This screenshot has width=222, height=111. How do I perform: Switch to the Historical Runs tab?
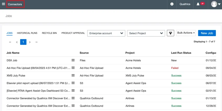click(x=27, y=33)
